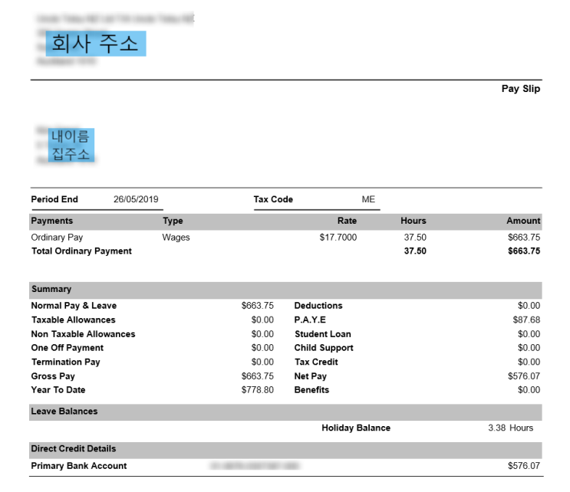The height and width of the screenshot is (492, 570).
Task: Select the Net Pay label
Action: click(x=311, y=376)
